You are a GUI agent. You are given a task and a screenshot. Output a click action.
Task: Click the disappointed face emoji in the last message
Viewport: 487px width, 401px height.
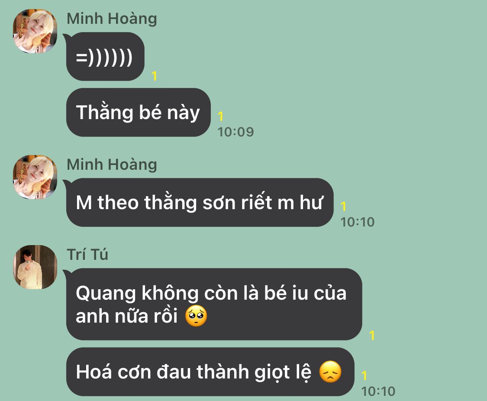pyautogui.click(x=330, y=372)
